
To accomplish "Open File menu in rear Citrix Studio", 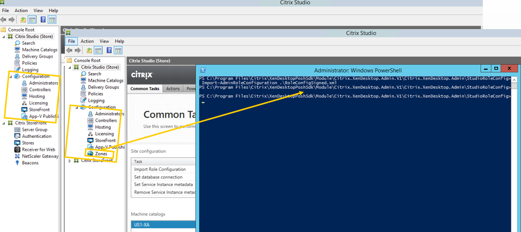I will pyautogui.click(x=6, y=11).
